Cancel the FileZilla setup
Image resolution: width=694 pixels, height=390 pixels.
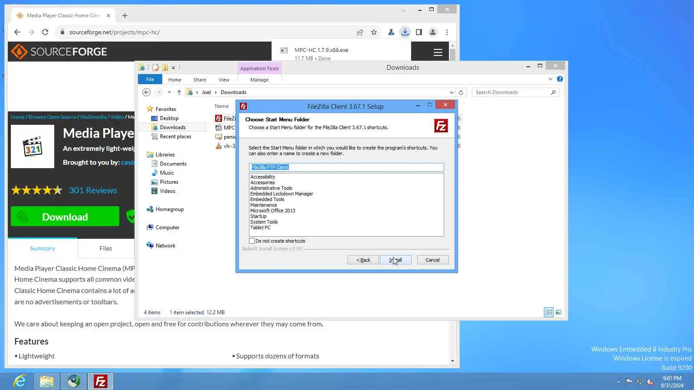432,260
